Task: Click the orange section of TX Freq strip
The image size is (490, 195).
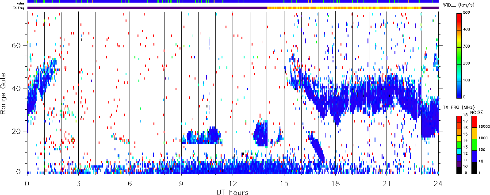Action: click(344, 8)
